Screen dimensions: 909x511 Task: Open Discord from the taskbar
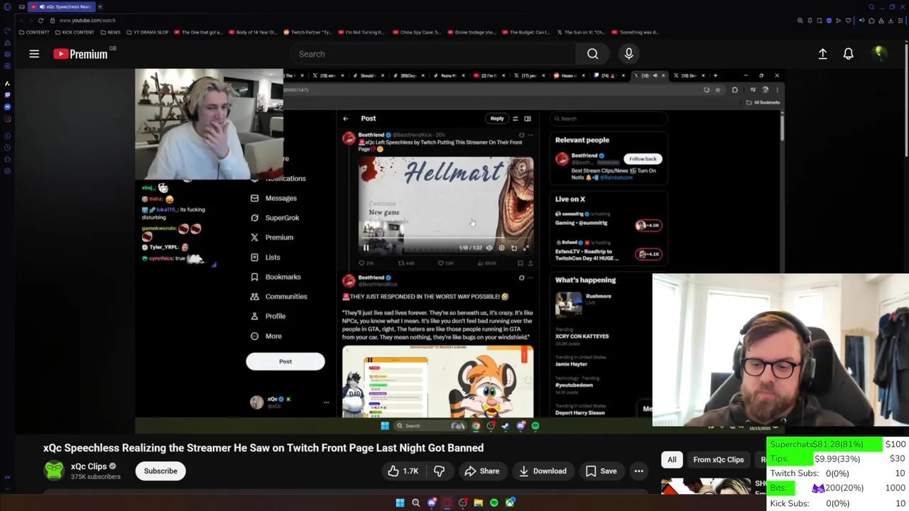[x=432, y=503]
